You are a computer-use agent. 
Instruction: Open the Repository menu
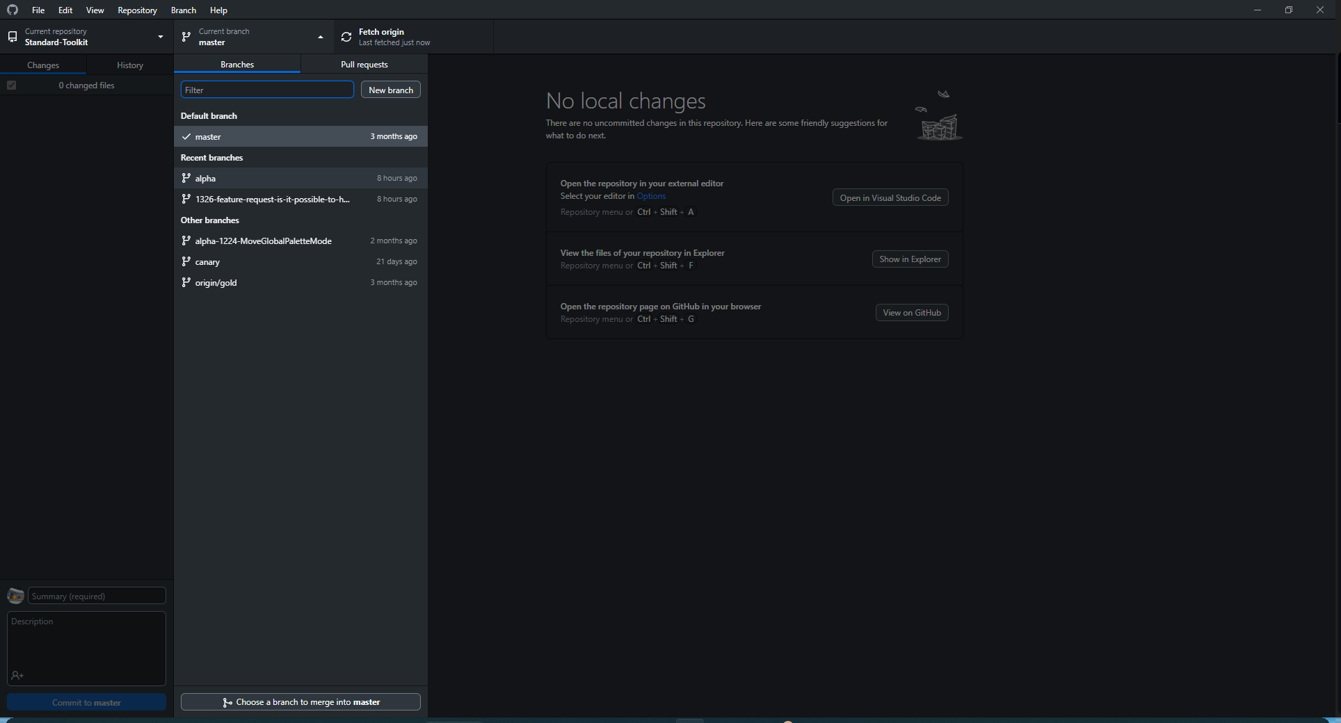click(x=137, y=10)
